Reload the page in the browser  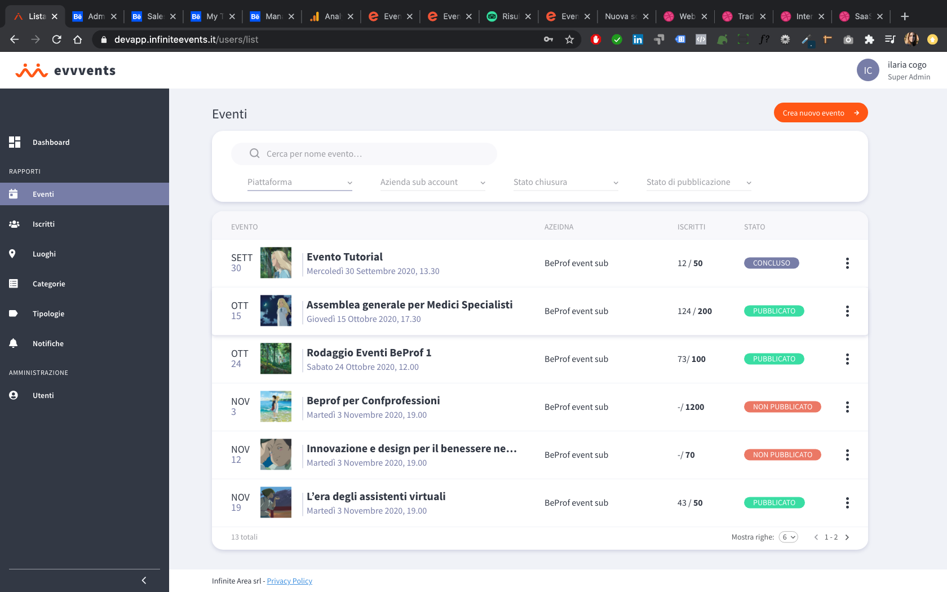(x=56, y=39)
